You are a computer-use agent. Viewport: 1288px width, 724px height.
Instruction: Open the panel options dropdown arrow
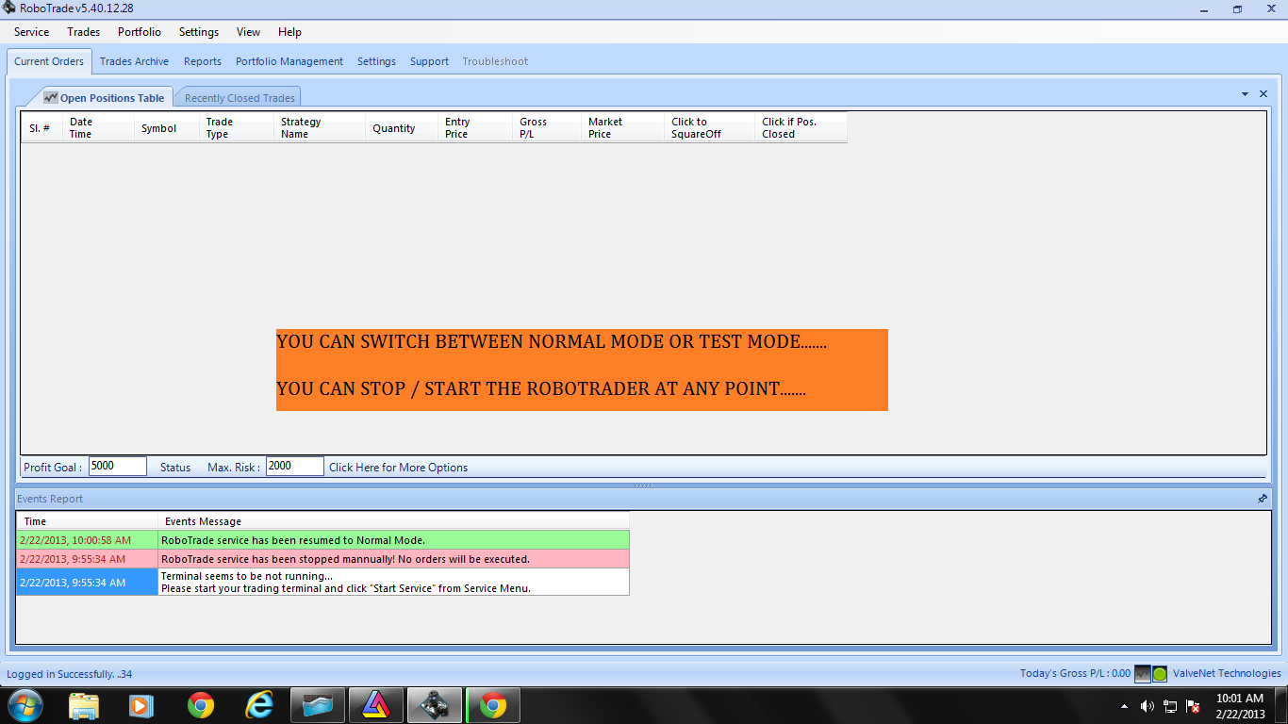pyautogui.click(x=1245, y=94)
